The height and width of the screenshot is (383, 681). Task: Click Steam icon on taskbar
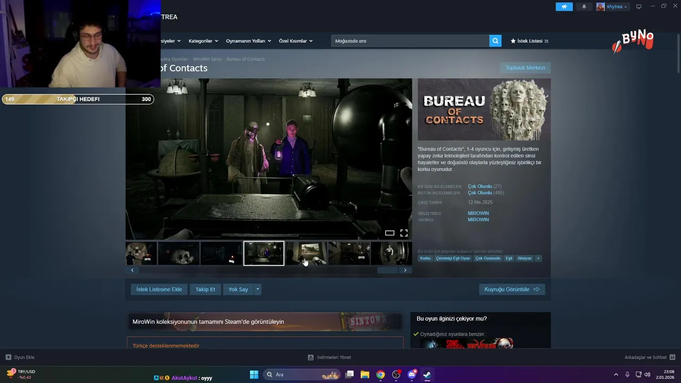(x=427, y=374)
